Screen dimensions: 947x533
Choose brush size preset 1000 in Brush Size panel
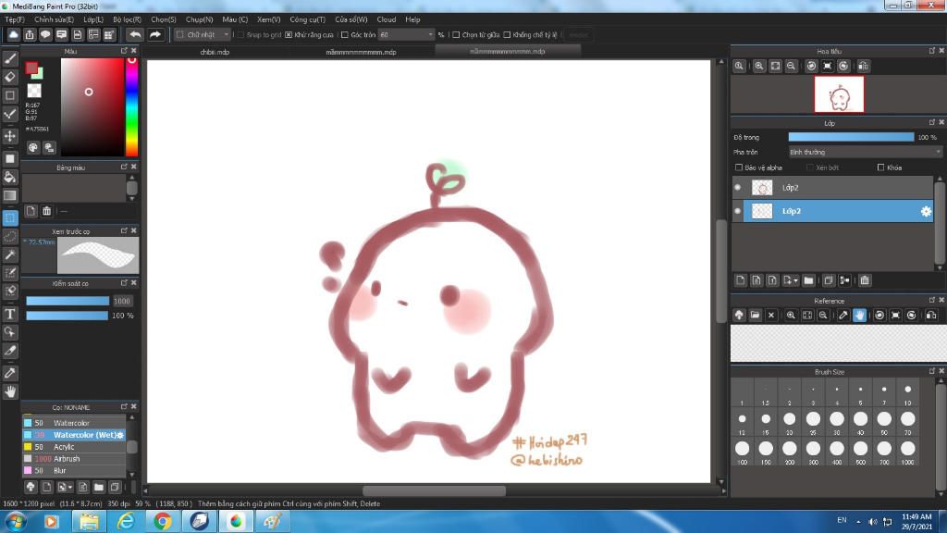coord(908,451)
